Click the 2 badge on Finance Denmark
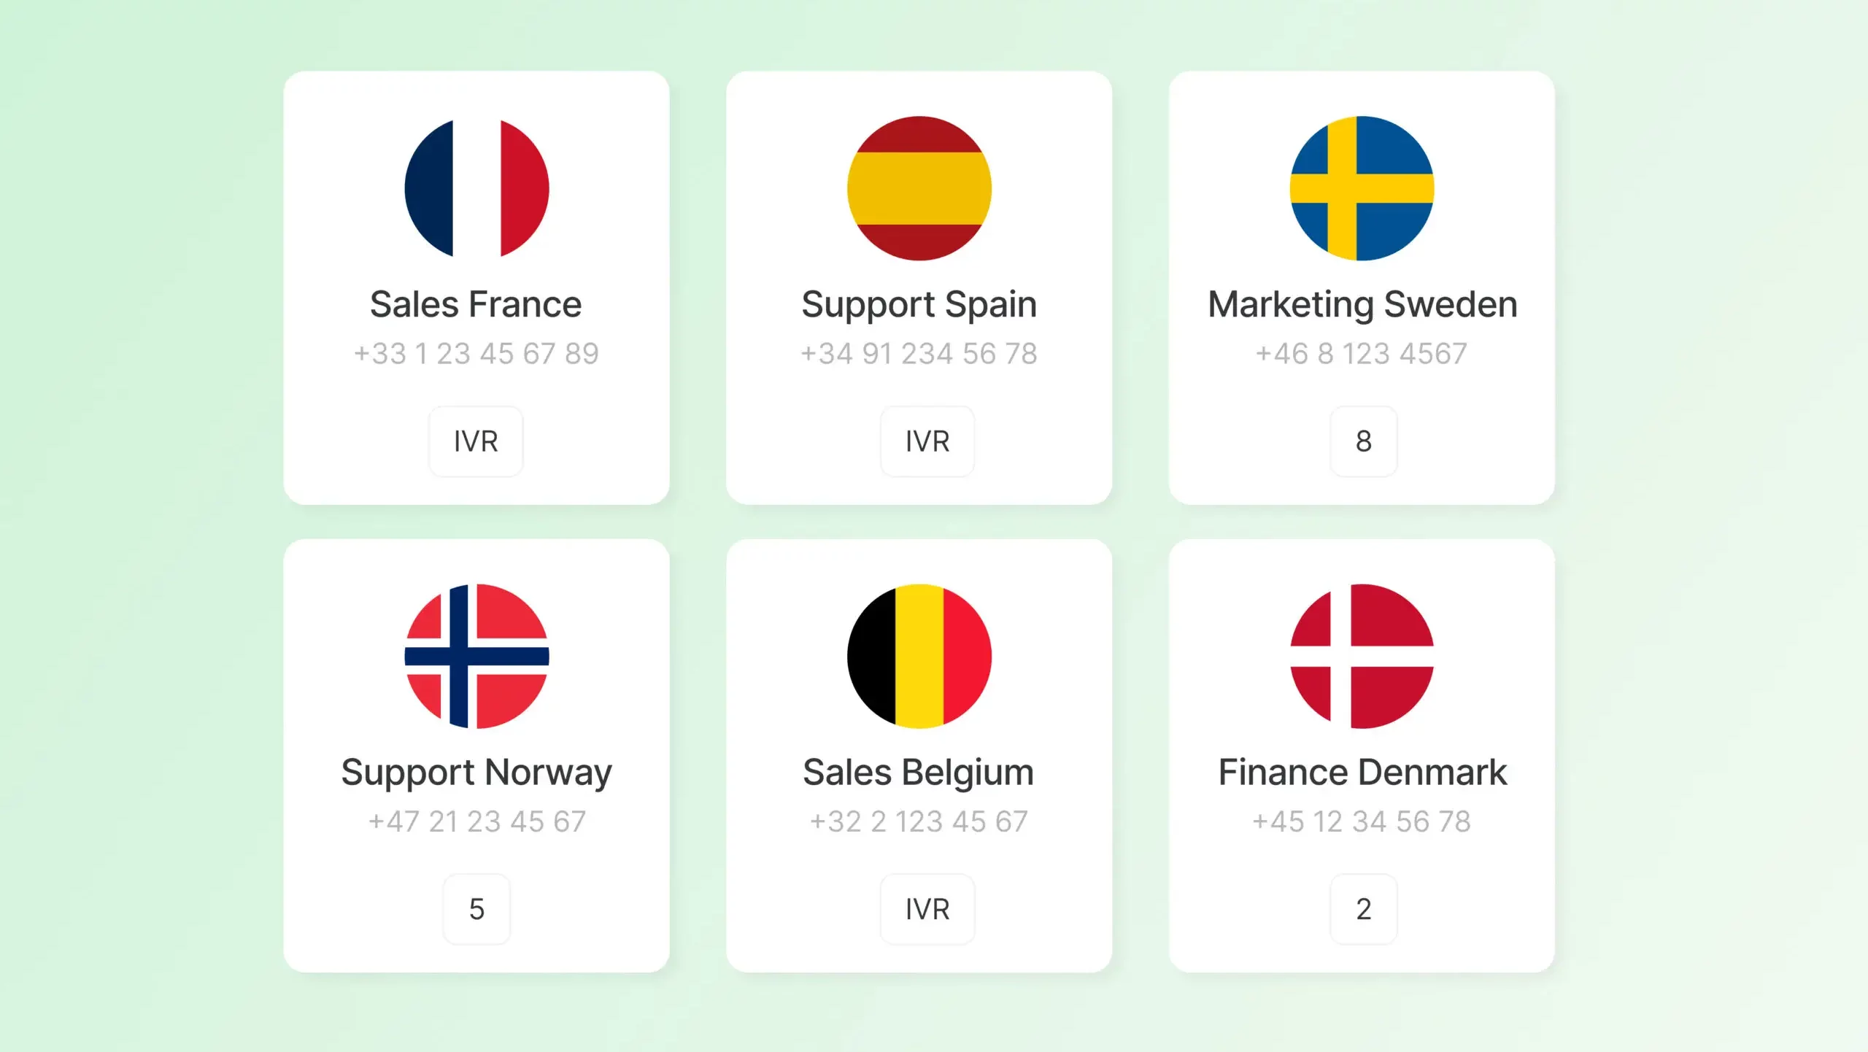Image resolution: width=1868 pixels, height=1052 pixels. (1363, 909)
